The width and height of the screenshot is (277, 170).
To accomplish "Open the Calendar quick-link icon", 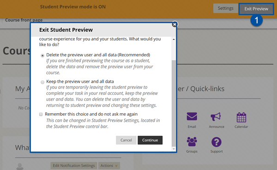I will coord(241,117).
